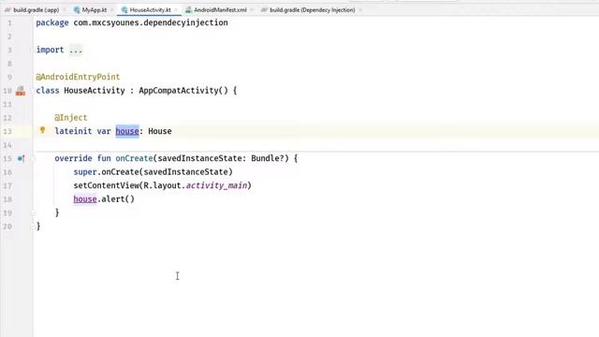The width and height of the screenshot is (599, 337).
Task: Click the override gutter icon next to onCreate
Action: click(21, 158)
